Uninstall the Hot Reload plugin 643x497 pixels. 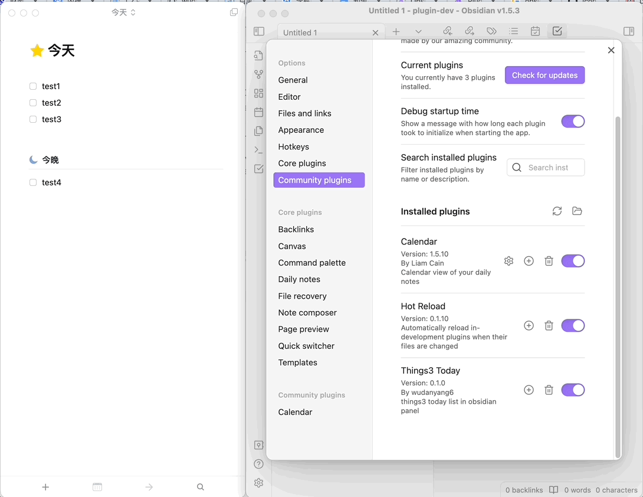pyautogui.click(x=549, y=326)
